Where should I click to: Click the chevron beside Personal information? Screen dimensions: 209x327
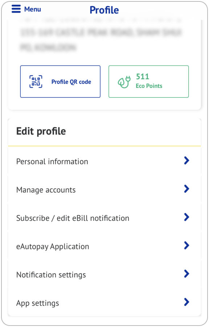click(x=187, y=161)
